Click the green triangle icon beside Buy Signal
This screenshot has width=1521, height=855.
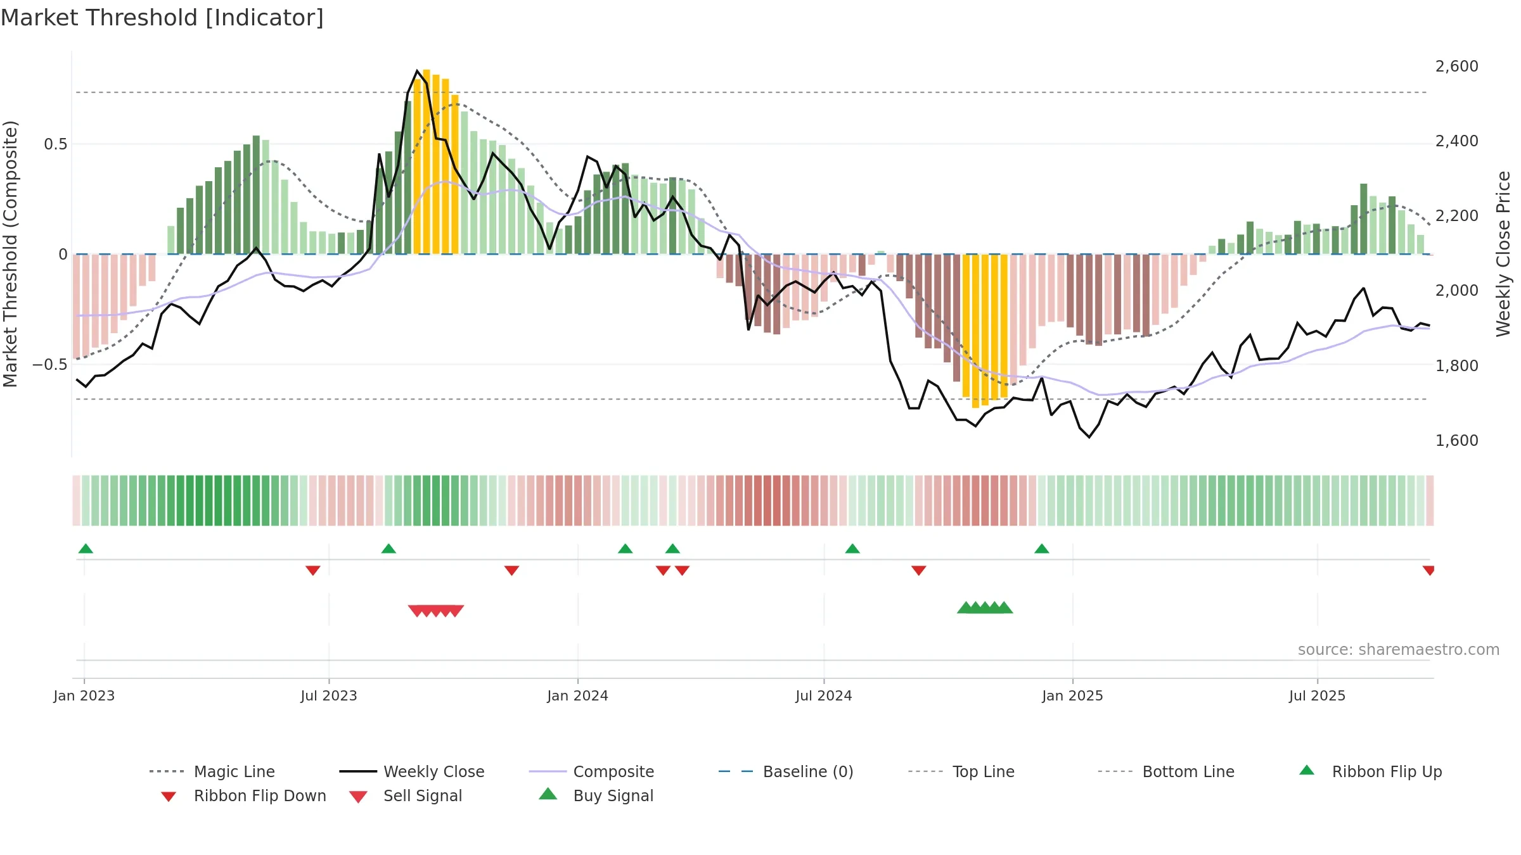548,794
